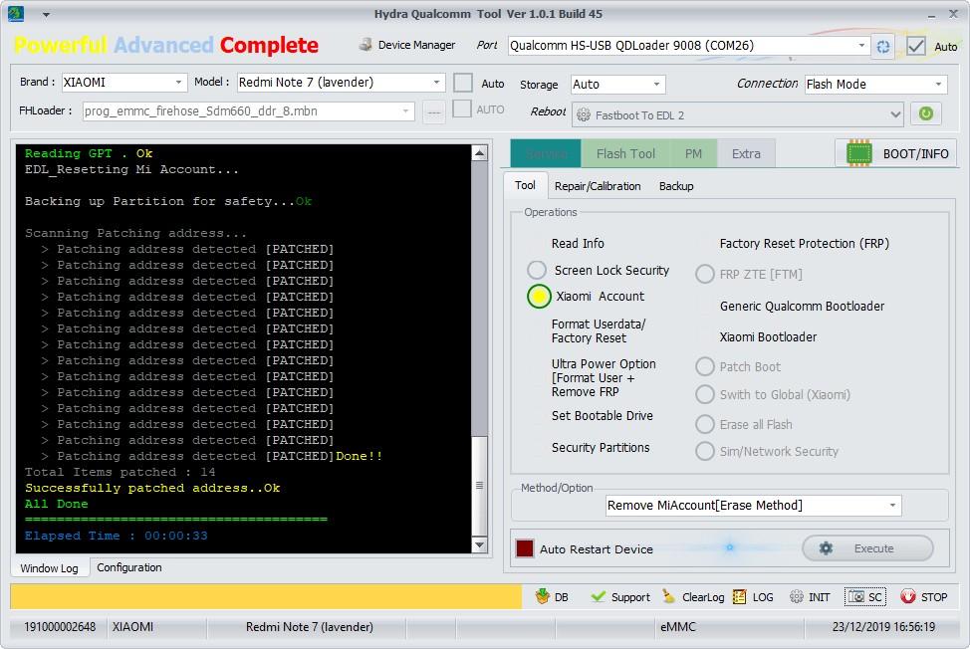Open the Port dropdown
This screenshot has width=970, height=649.
pos(861,45)
